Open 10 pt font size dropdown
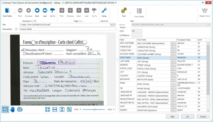The image size is (213, 122). pos(114,109)
